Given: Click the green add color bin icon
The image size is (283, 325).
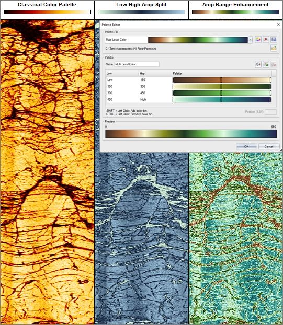Looking at the screenshot, I should click(x=266, y=64).
